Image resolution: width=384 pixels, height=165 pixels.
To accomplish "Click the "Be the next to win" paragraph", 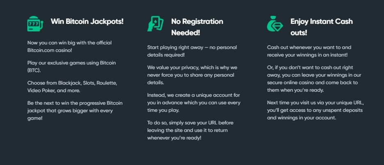I will [x=75, y=111].
